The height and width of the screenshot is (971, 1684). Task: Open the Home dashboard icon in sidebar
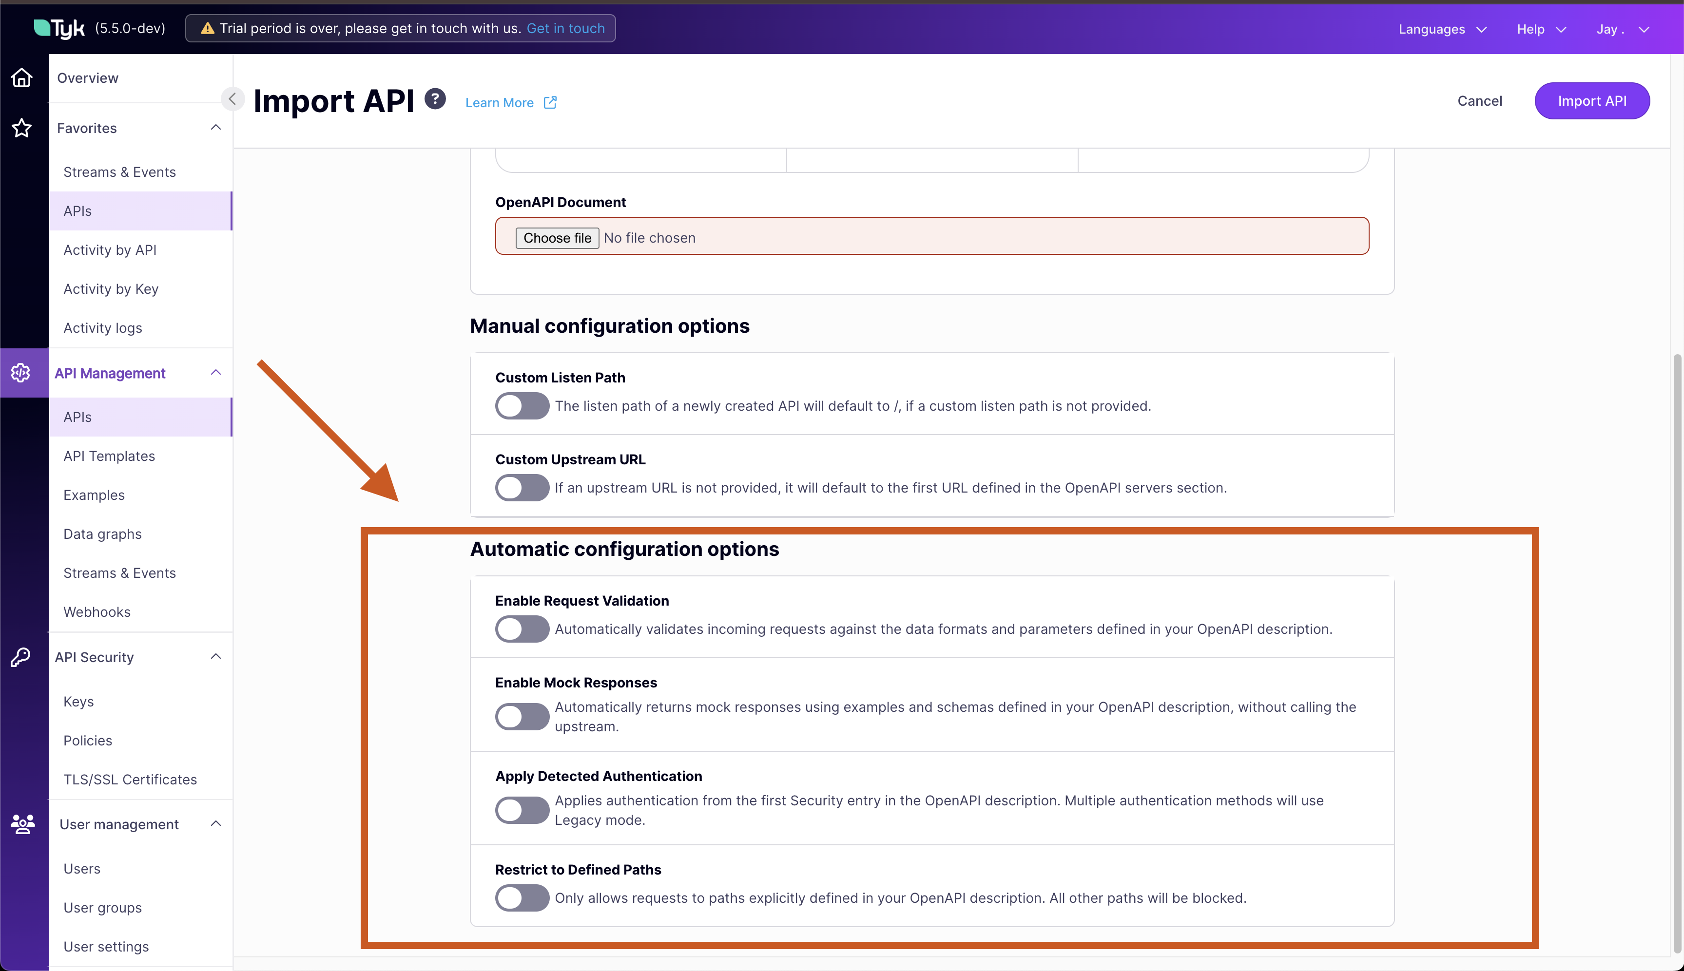coord(22,78)
